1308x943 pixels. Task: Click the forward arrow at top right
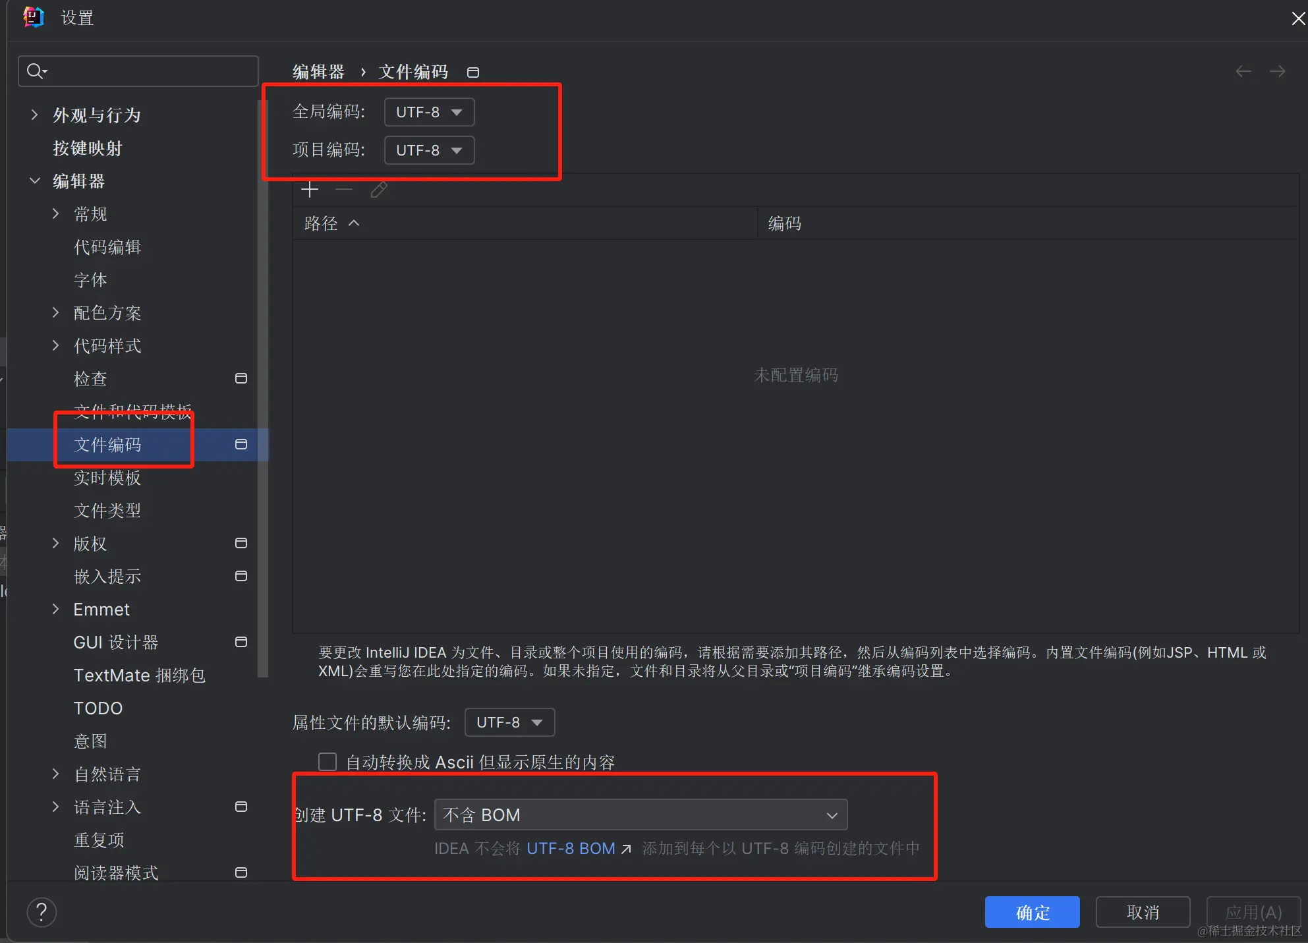pos(1277,71)
